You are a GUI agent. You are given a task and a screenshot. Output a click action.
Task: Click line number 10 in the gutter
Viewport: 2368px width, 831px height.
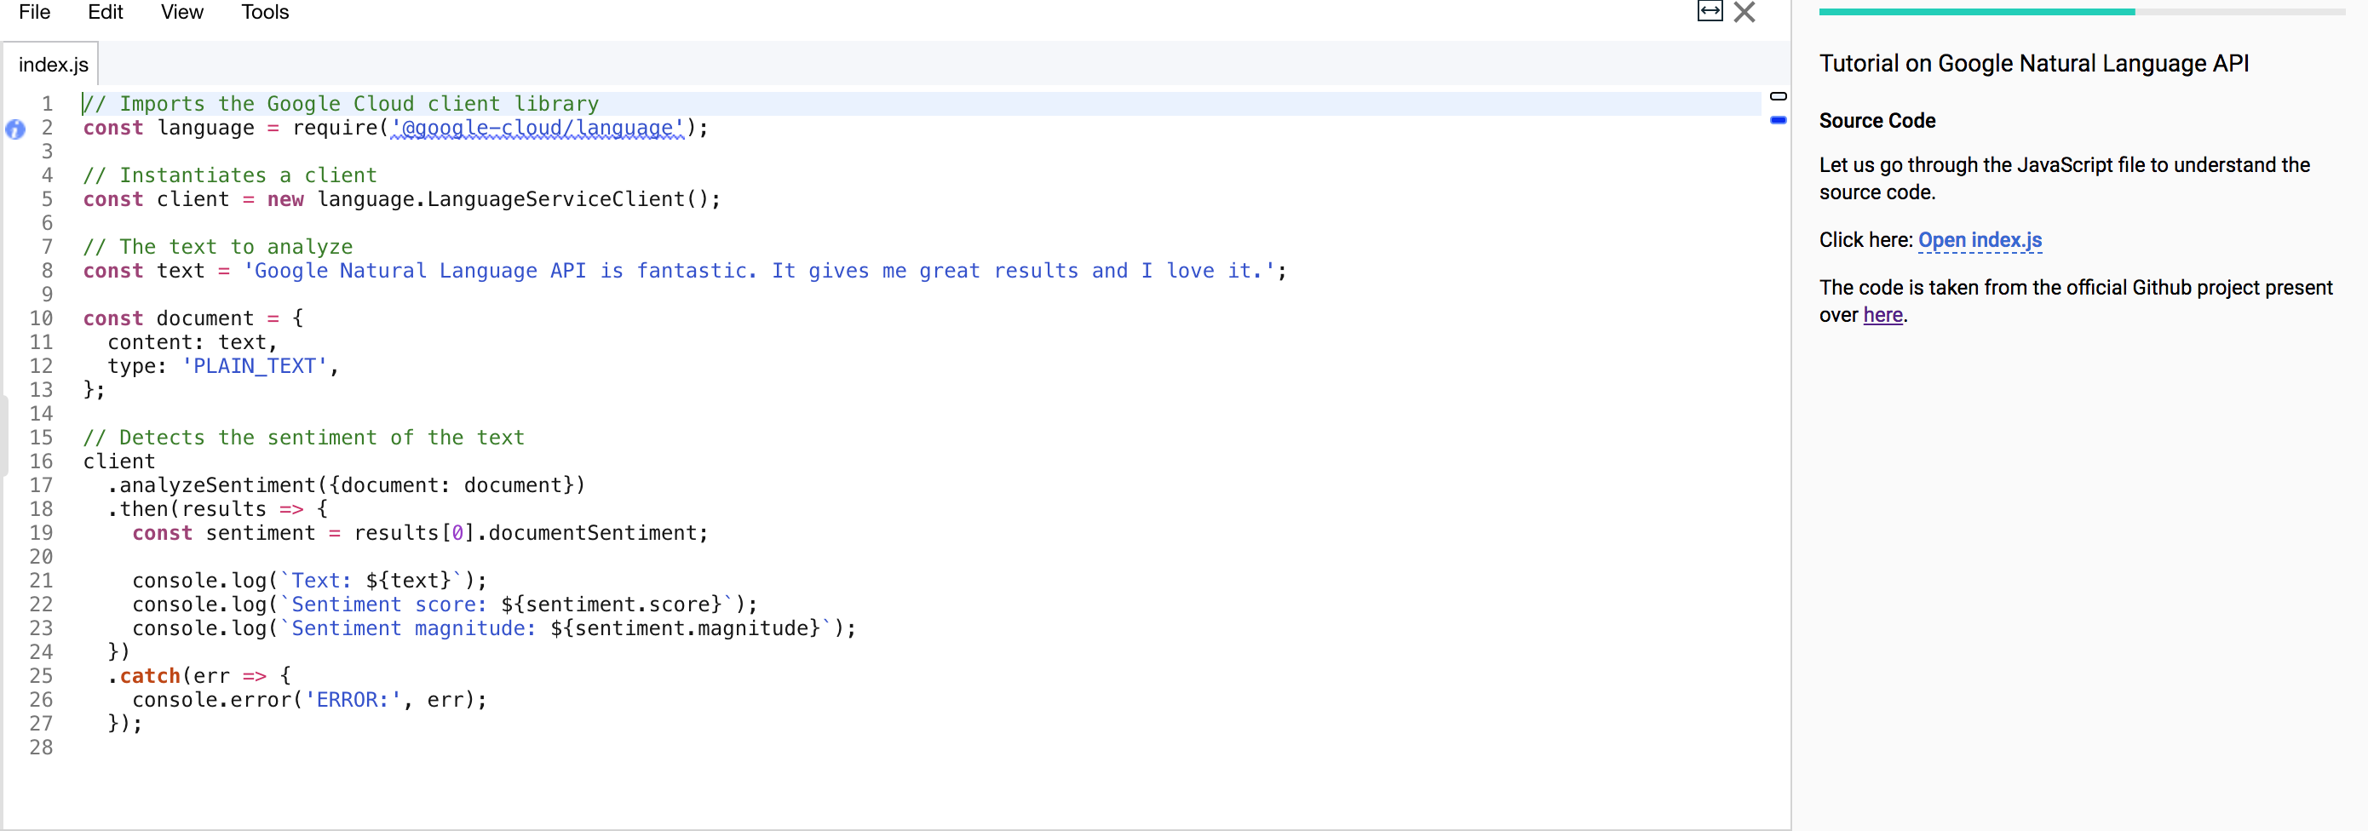42,318
